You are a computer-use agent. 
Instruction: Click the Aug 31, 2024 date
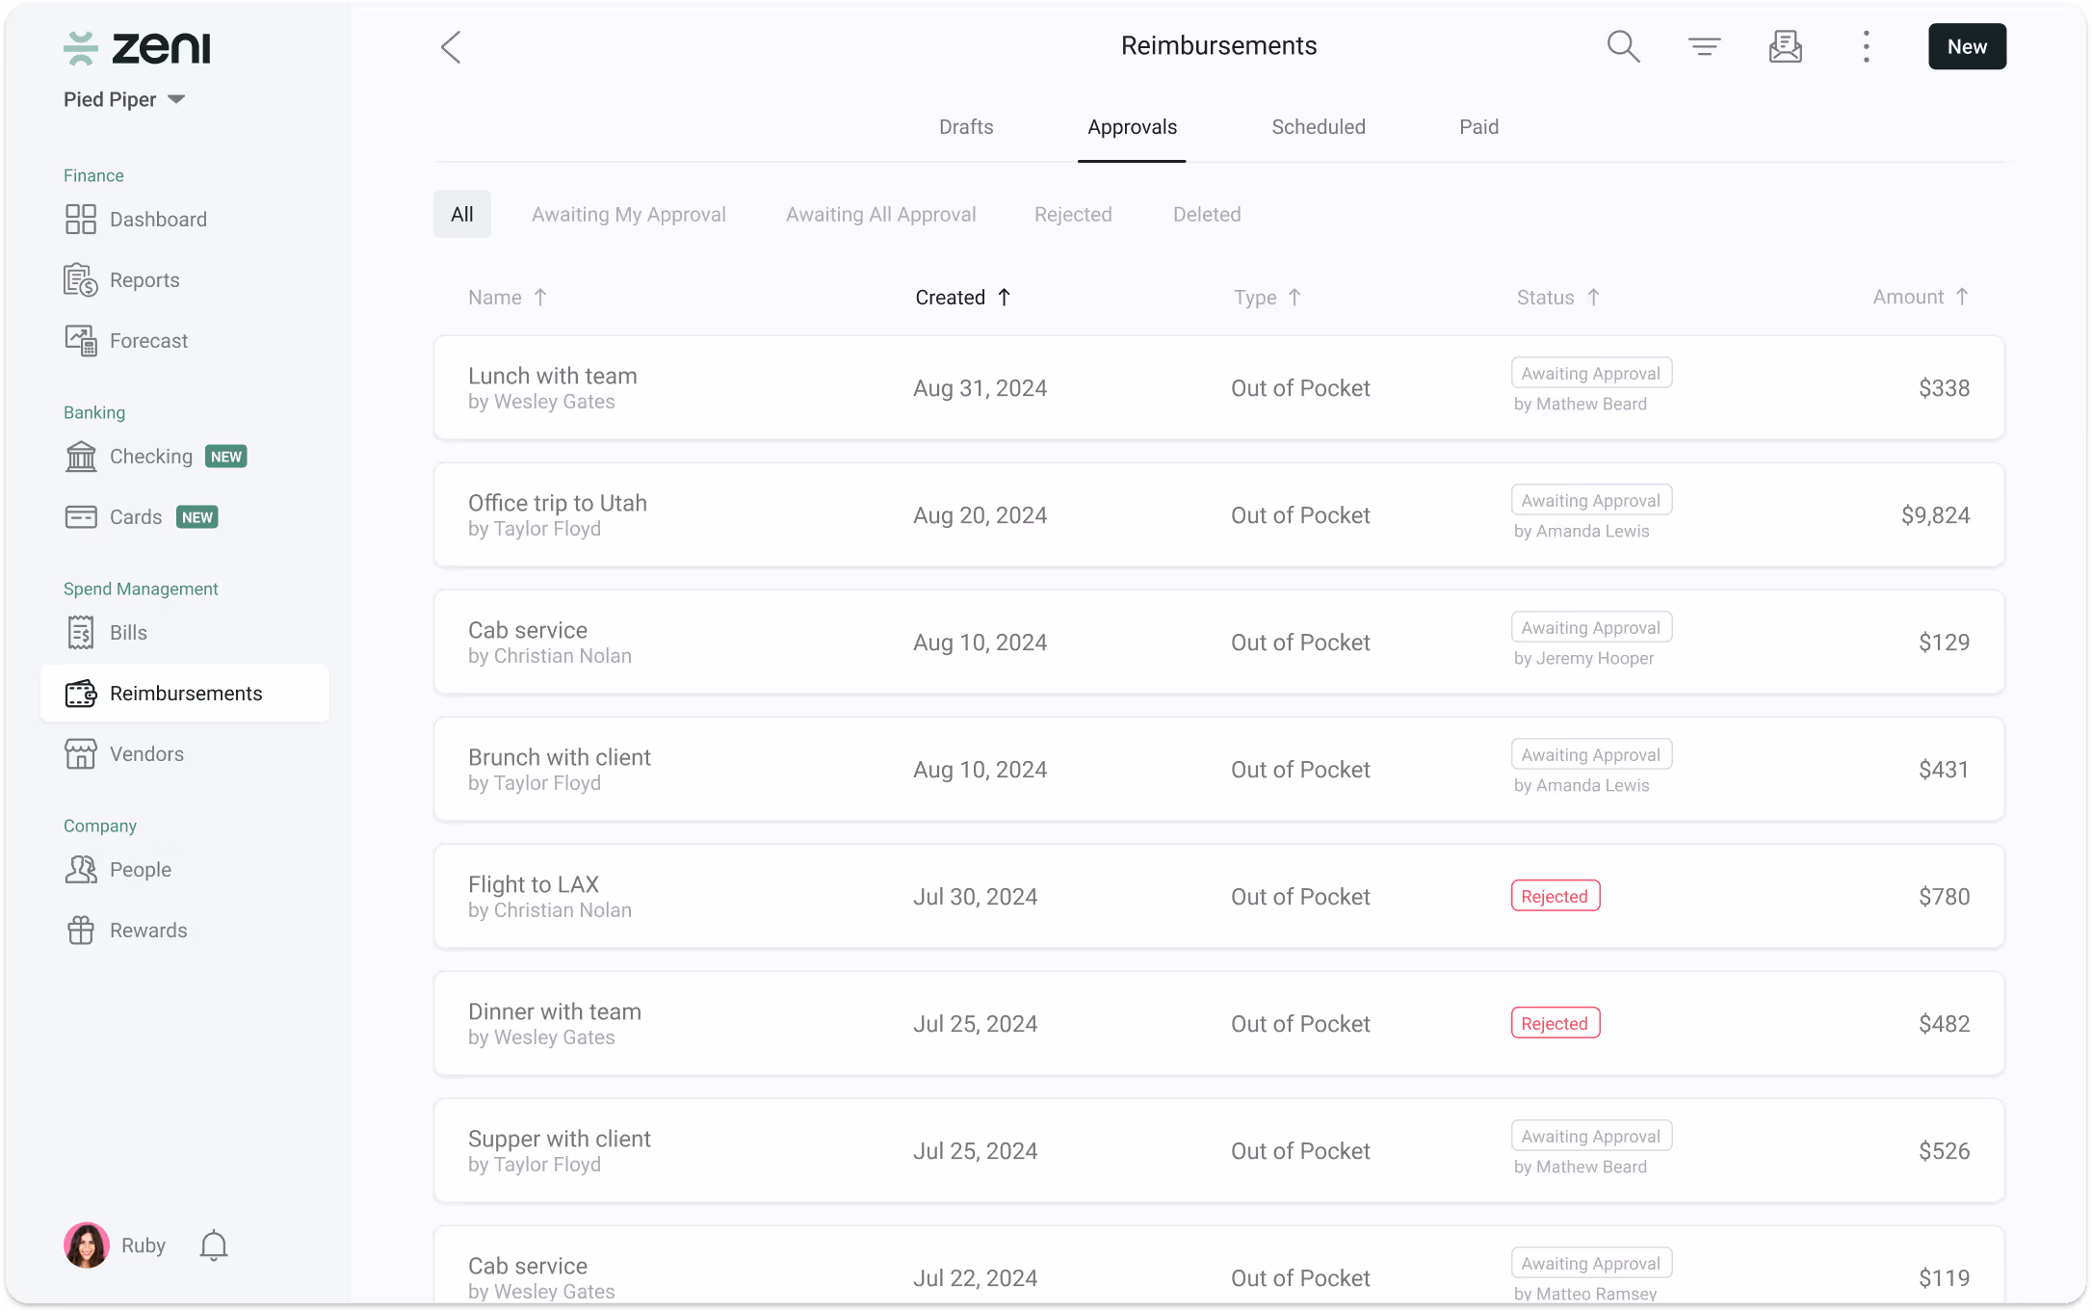click(x=980, y=388)
